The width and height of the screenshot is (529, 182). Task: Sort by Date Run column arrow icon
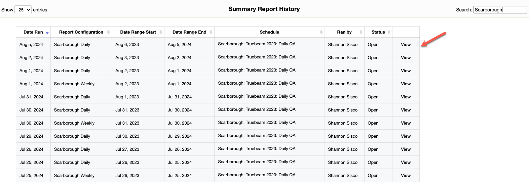click(x=47, y=33)
